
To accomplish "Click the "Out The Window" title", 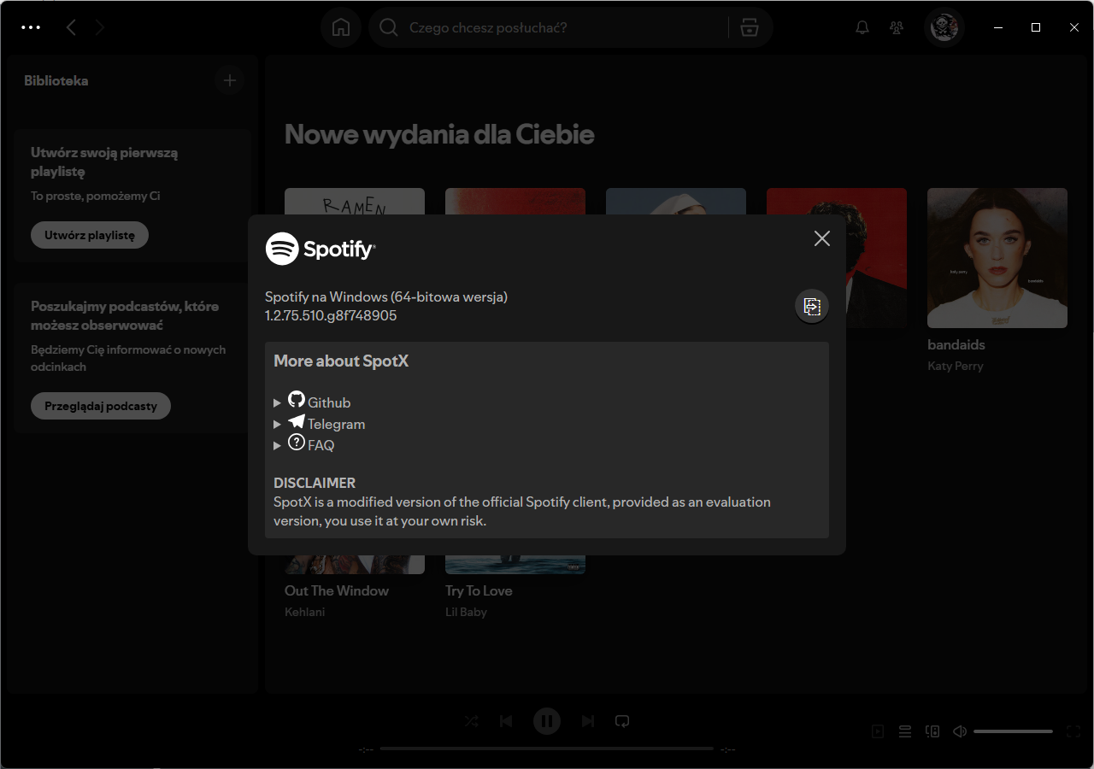I will tap(337, 591).
